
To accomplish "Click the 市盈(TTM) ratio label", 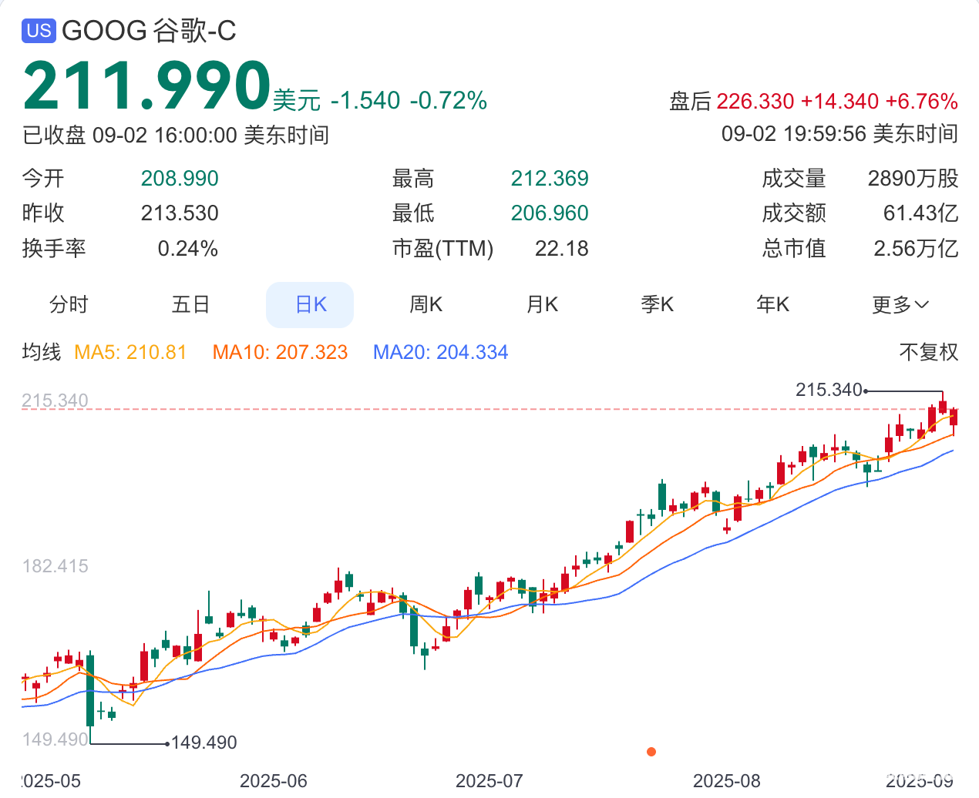I will (442, 249).
